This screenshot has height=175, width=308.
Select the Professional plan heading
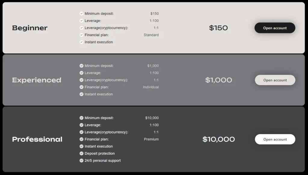click(x=37, y=139)
